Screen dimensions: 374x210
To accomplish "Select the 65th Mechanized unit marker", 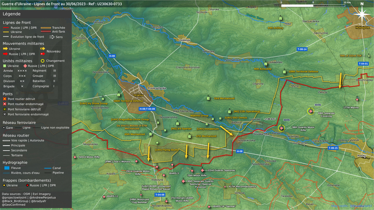I will [150, 134].
